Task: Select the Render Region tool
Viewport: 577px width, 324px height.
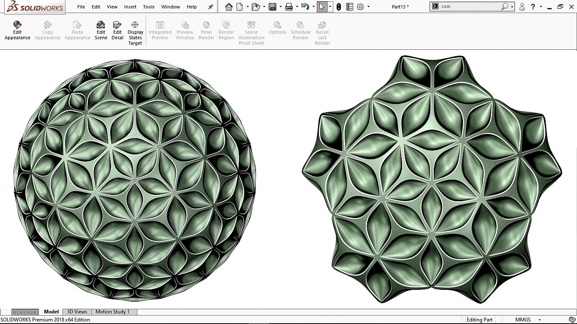Action: point(226,31)
